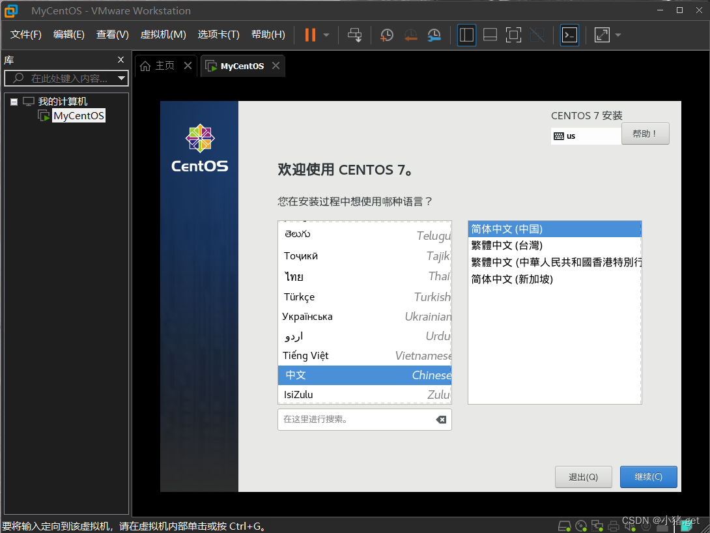710x533 pixels.
Task: Click the Unity mode icon
Action: 537,35
